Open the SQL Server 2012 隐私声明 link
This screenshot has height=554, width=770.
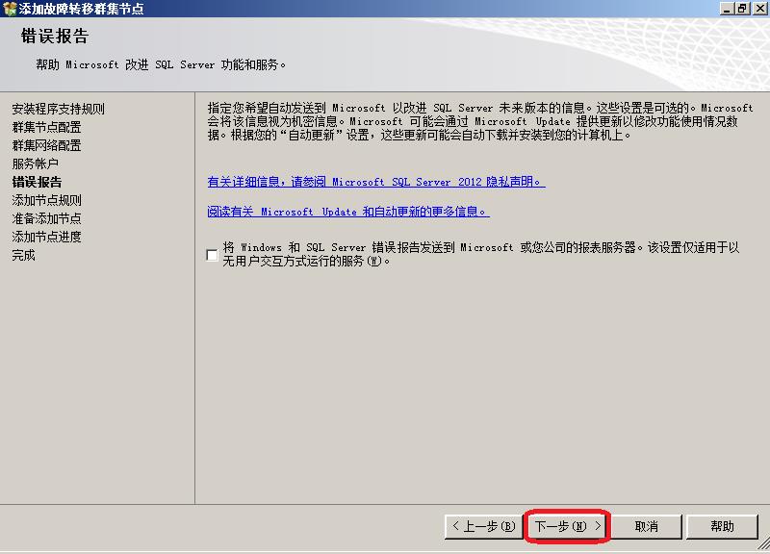pyautogui.click(x=376, y=182)
